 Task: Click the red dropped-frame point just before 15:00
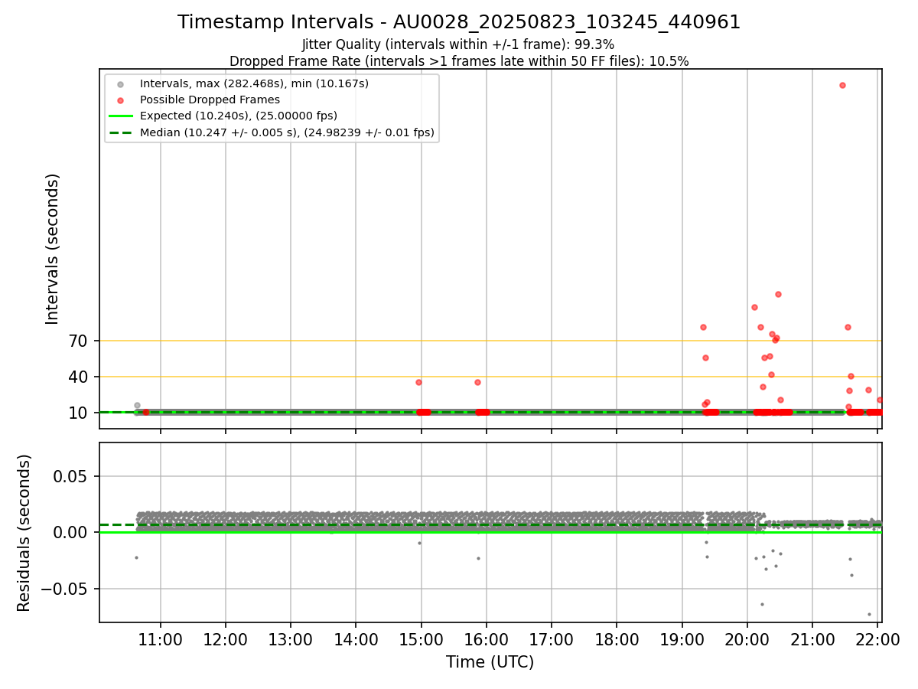click(418, 382)
